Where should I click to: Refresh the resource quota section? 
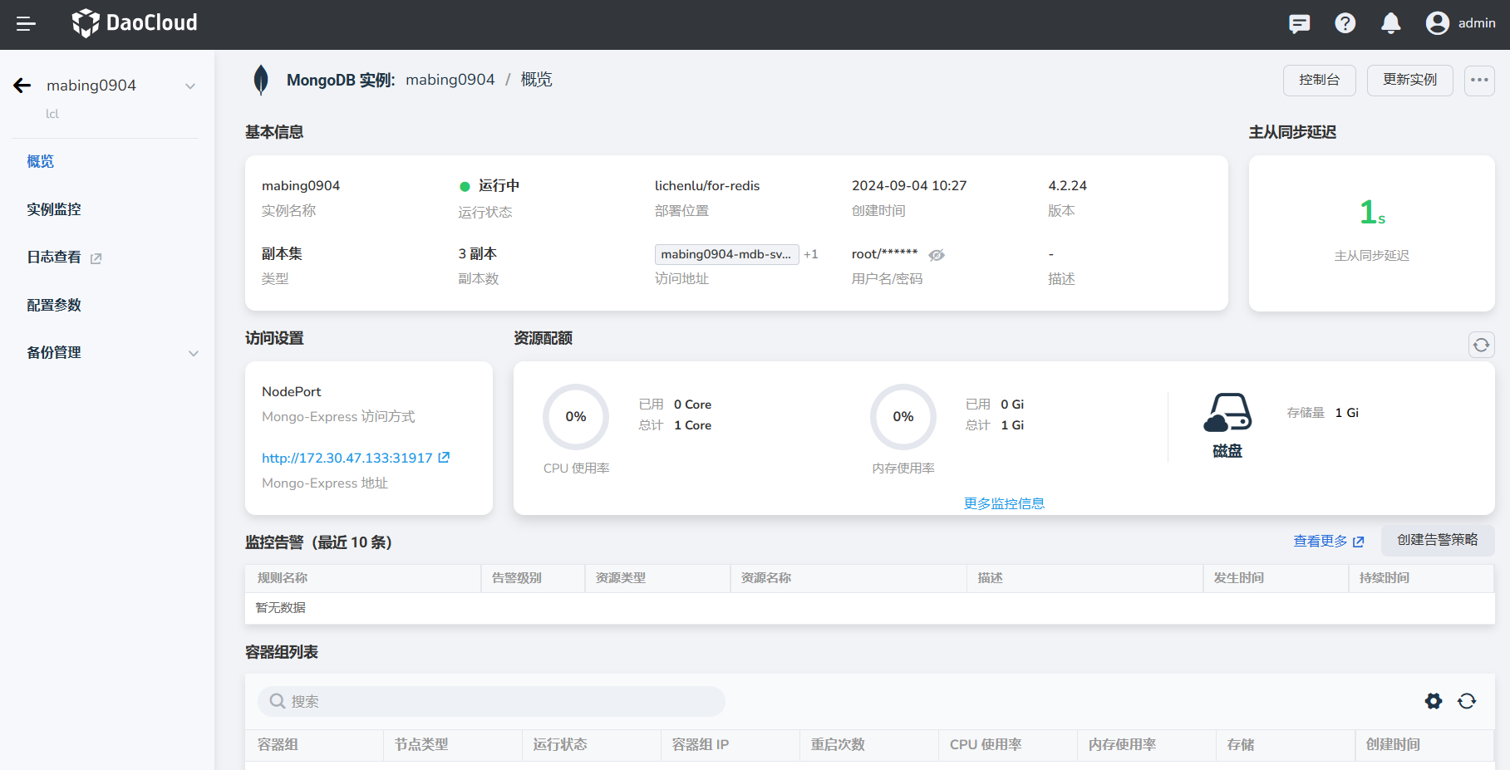1480,345
